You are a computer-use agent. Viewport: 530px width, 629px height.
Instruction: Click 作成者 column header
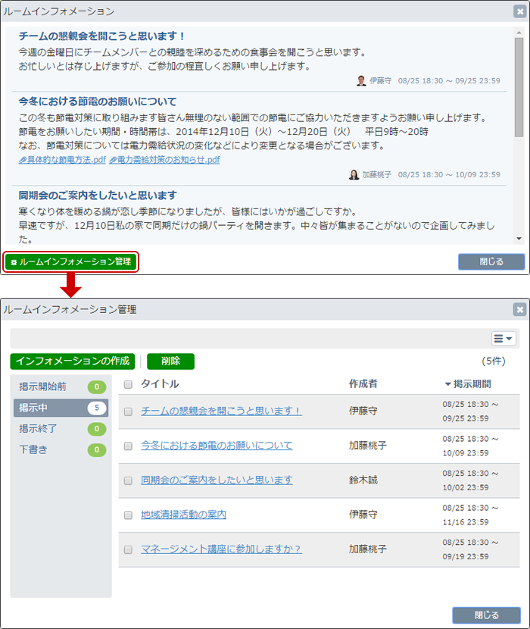point(363,384)
